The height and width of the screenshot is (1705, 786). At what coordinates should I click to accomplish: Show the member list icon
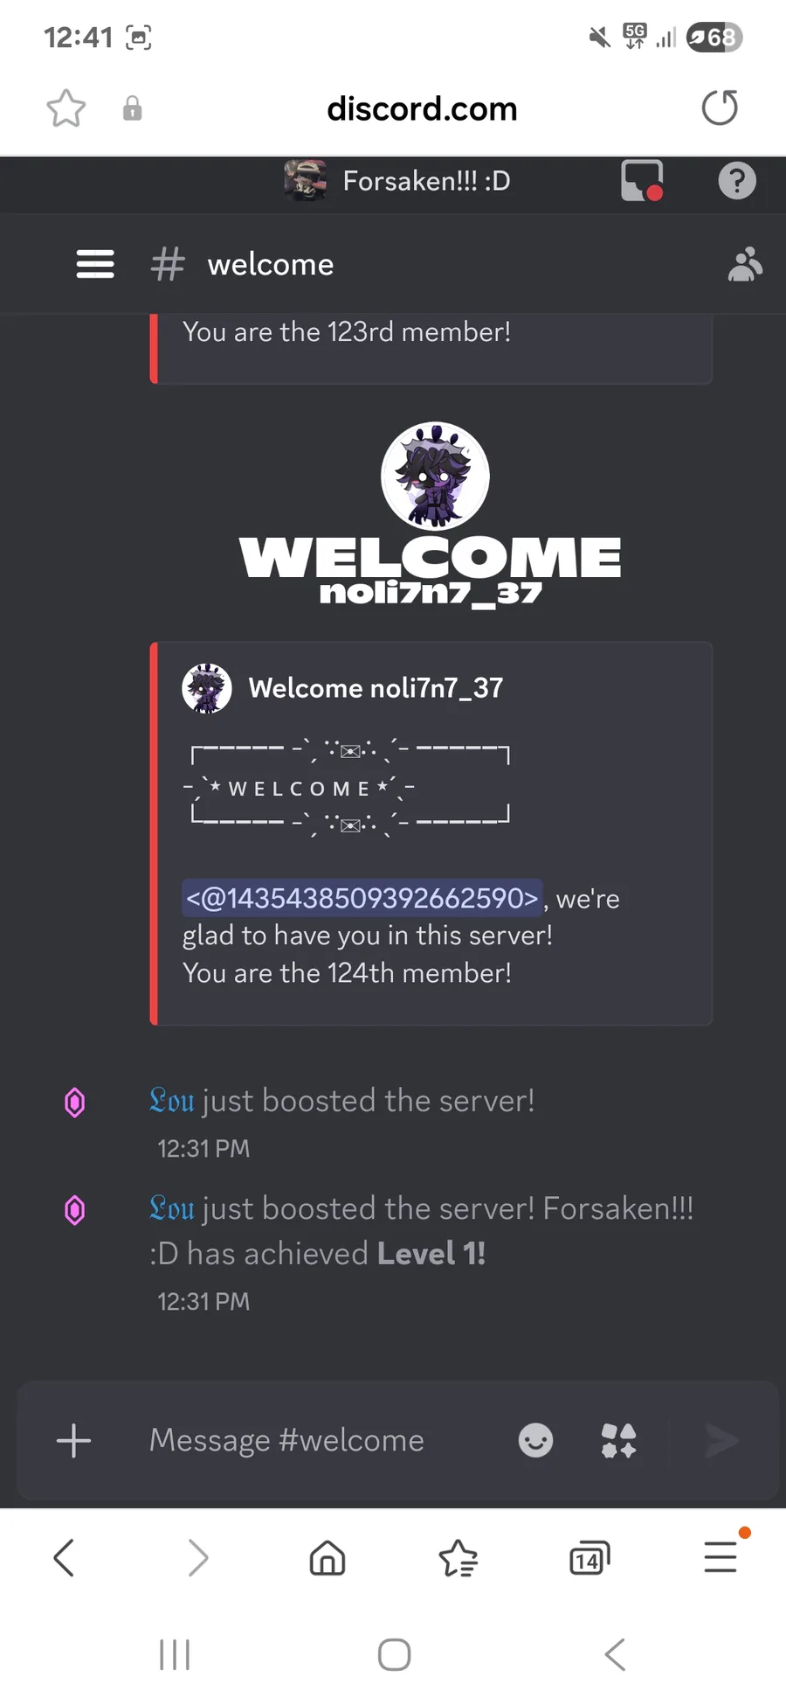click(x=745, y=264)
